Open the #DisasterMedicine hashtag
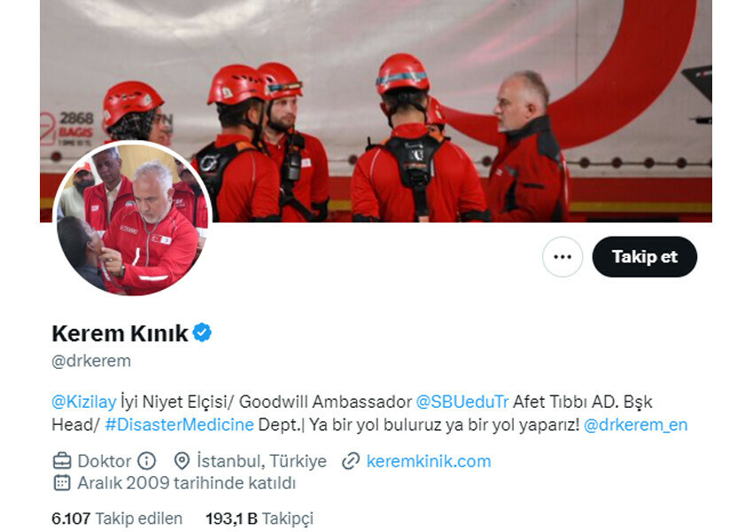This screenshot has height=532, width=753. point(179,425)
